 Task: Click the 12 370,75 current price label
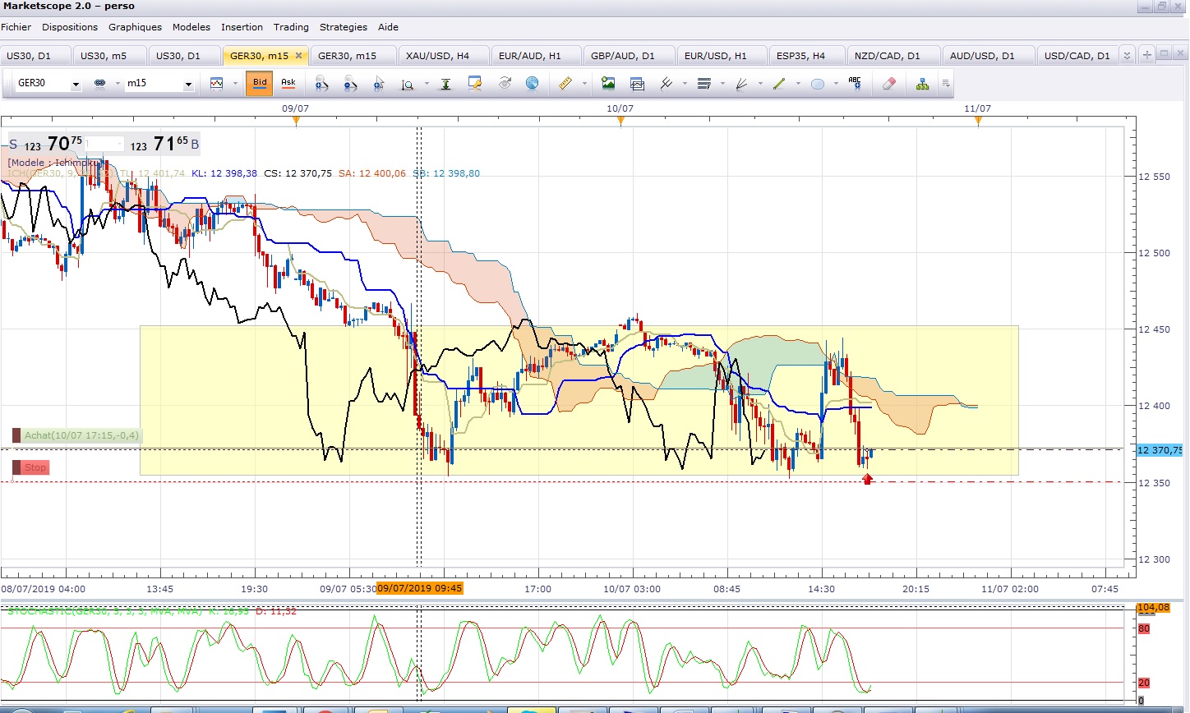pyautogui.click(x=1160, y=450)
